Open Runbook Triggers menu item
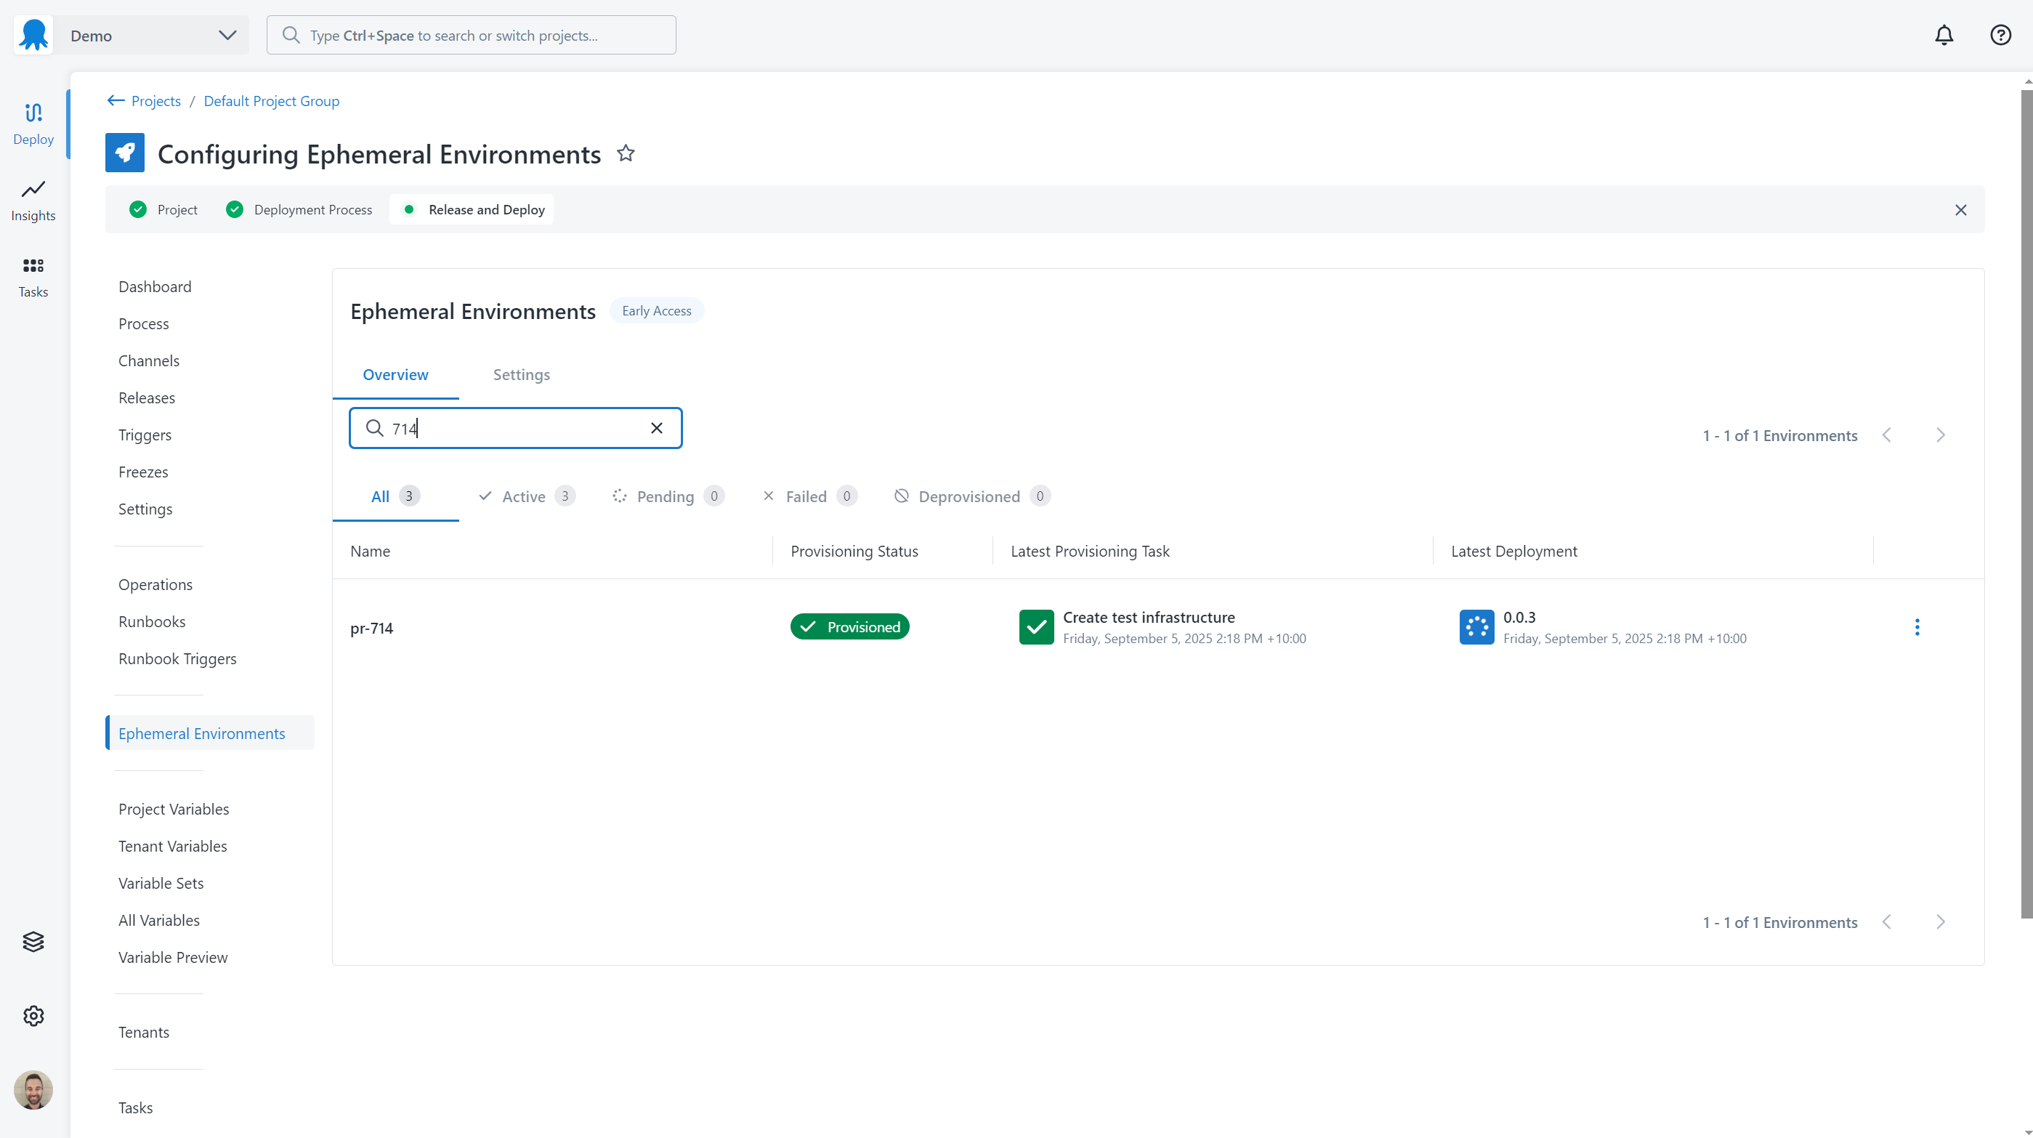The height and width of the screenshot is (1138, 2033). point(177,659)
